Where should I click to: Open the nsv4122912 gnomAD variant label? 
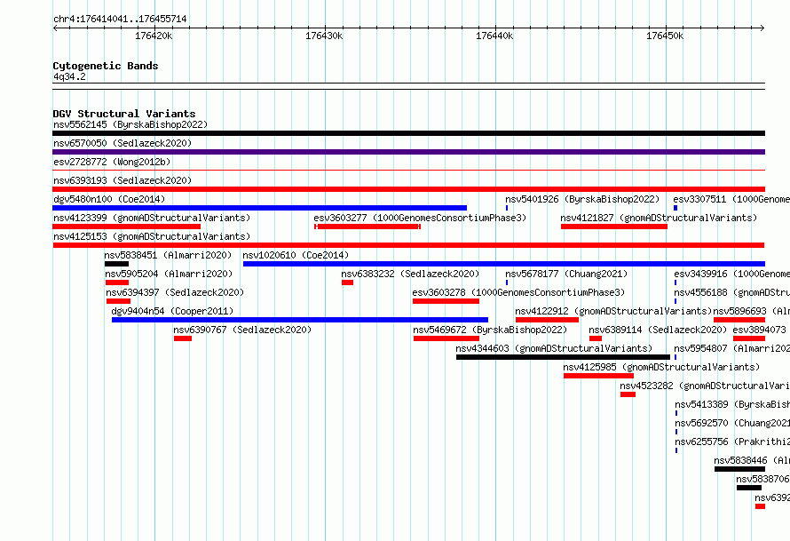point(613,311)
